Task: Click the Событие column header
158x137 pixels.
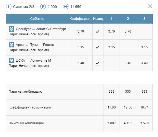Action: (x=37, y=19)
